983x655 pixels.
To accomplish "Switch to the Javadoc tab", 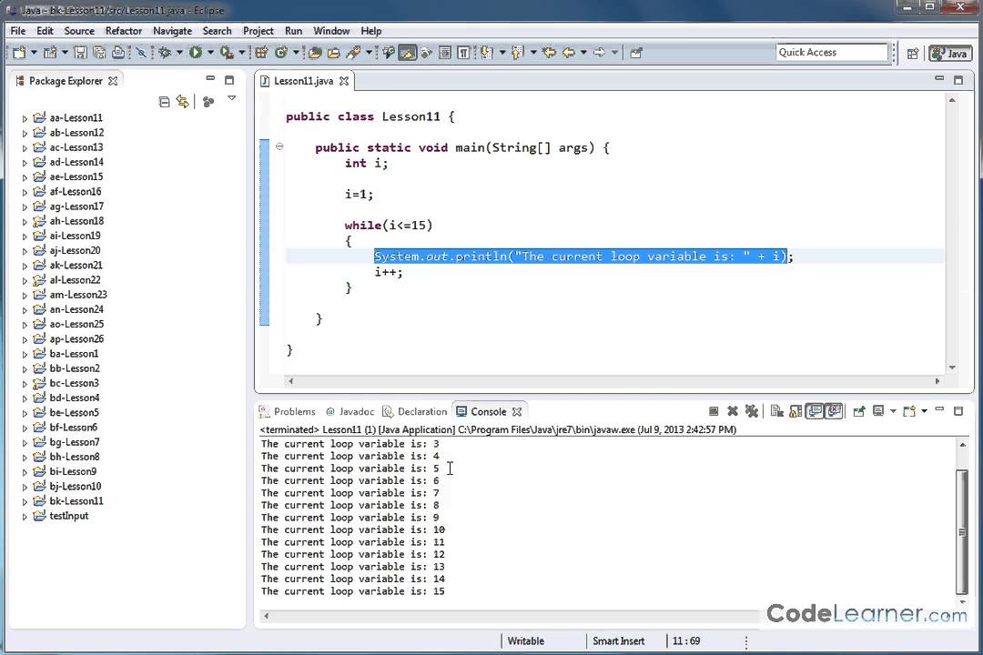I will (350, 412).
